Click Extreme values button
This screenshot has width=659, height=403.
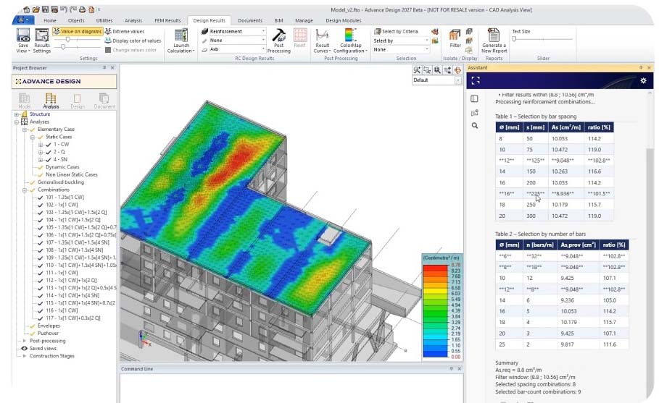[125, 31]
